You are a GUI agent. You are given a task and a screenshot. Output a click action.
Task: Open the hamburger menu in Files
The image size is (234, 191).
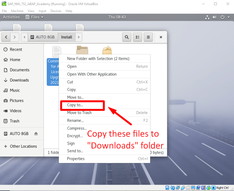(148, 37)
